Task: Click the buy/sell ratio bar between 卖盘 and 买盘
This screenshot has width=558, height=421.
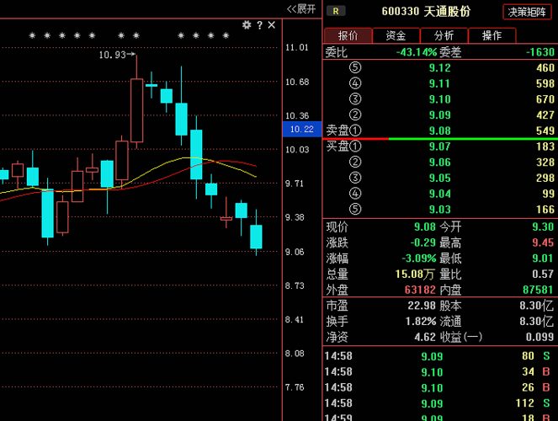Action: 440,139
